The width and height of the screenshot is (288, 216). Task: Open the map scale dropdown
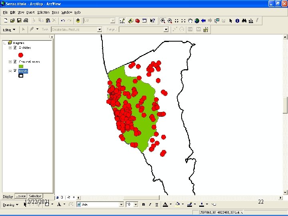click(x=113, y=20)
